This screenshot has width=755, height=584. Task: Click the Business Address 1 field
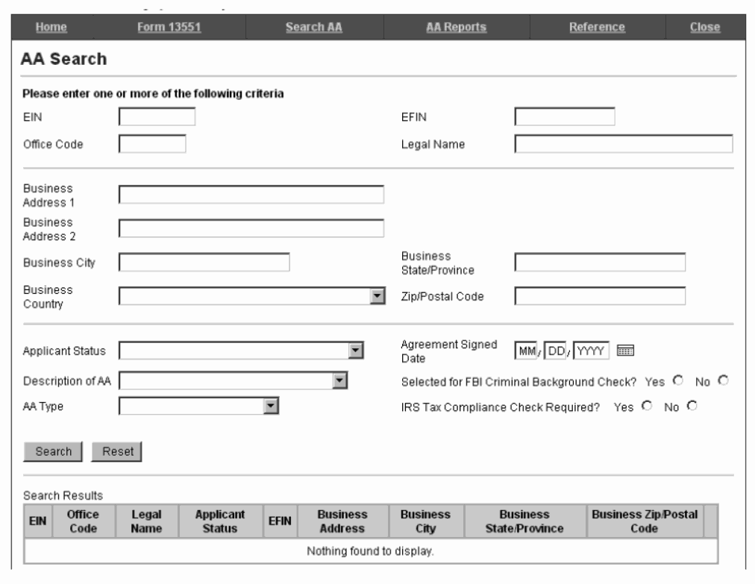[x=251, y=195]
